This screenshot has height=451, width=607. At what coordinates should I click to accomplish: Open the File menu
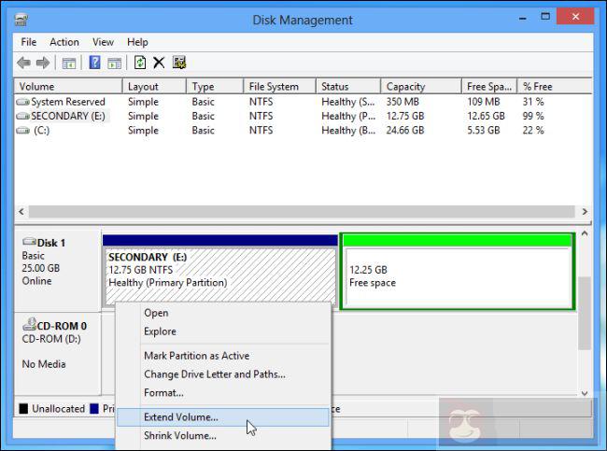coord(28,42)
